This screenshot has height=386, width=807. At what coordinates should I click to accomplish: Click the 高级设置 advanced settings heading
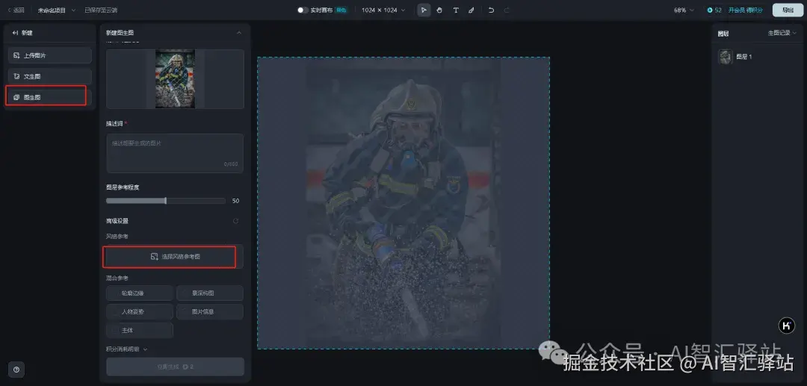point(117,221)
